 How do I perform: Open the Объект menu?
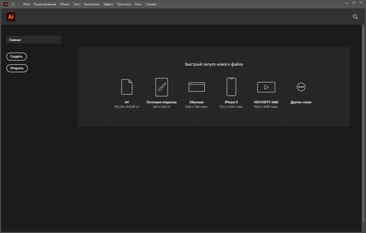point(65,4)
